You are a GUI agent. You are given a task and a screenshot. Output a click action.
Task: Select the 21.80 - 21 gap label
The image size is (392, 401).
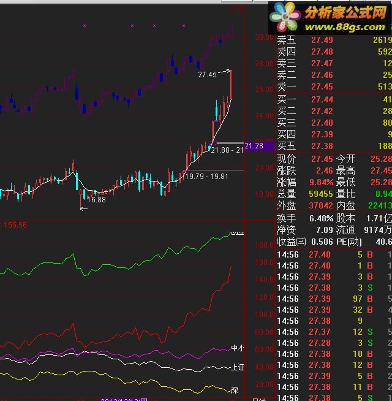click(x=227, y=150)
